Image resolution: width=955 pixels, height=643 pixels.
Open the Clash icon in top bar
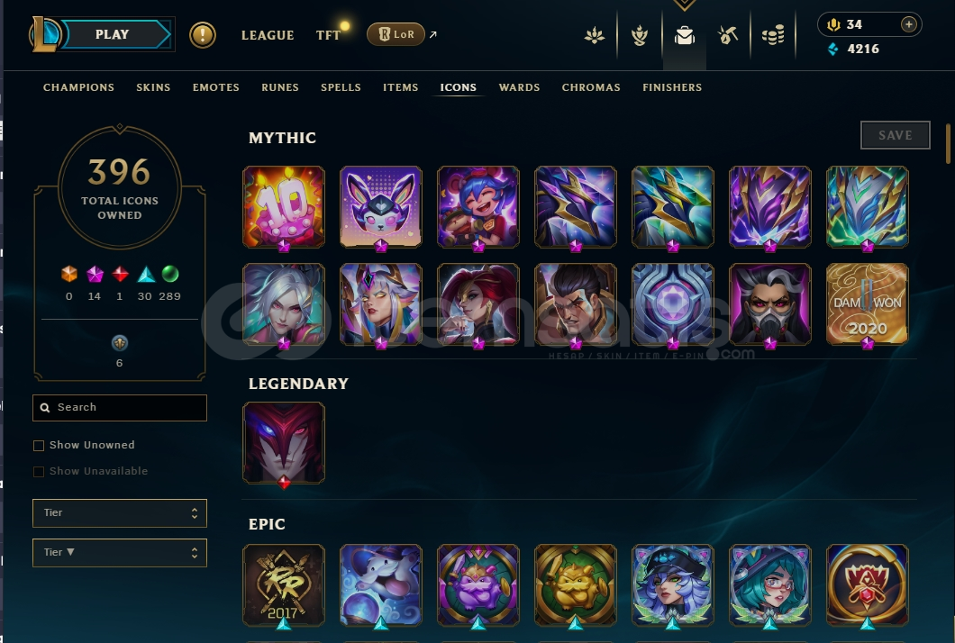click(639, 35)
